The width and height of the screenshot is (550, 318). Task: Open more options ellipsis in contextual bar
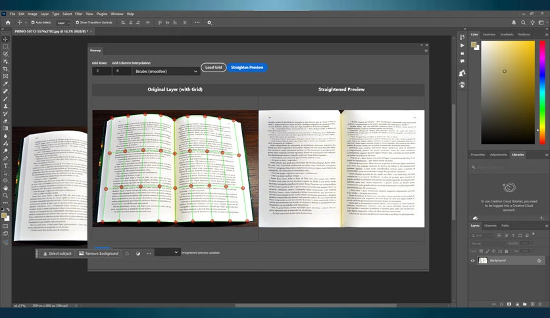click(x=149, y=253)
